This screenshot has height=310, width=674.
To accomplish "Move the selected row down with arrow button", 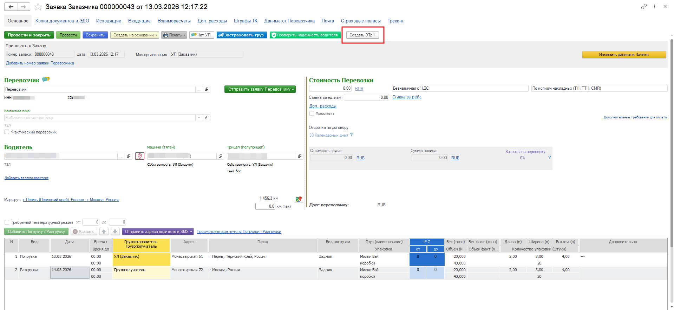I will [x=115, y=232].
